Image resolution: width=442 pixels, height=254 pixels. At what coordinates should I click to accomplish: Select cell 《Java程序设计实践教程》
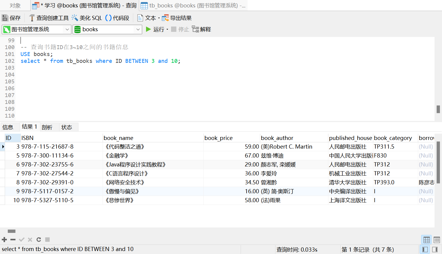click(x=153, y=164)
